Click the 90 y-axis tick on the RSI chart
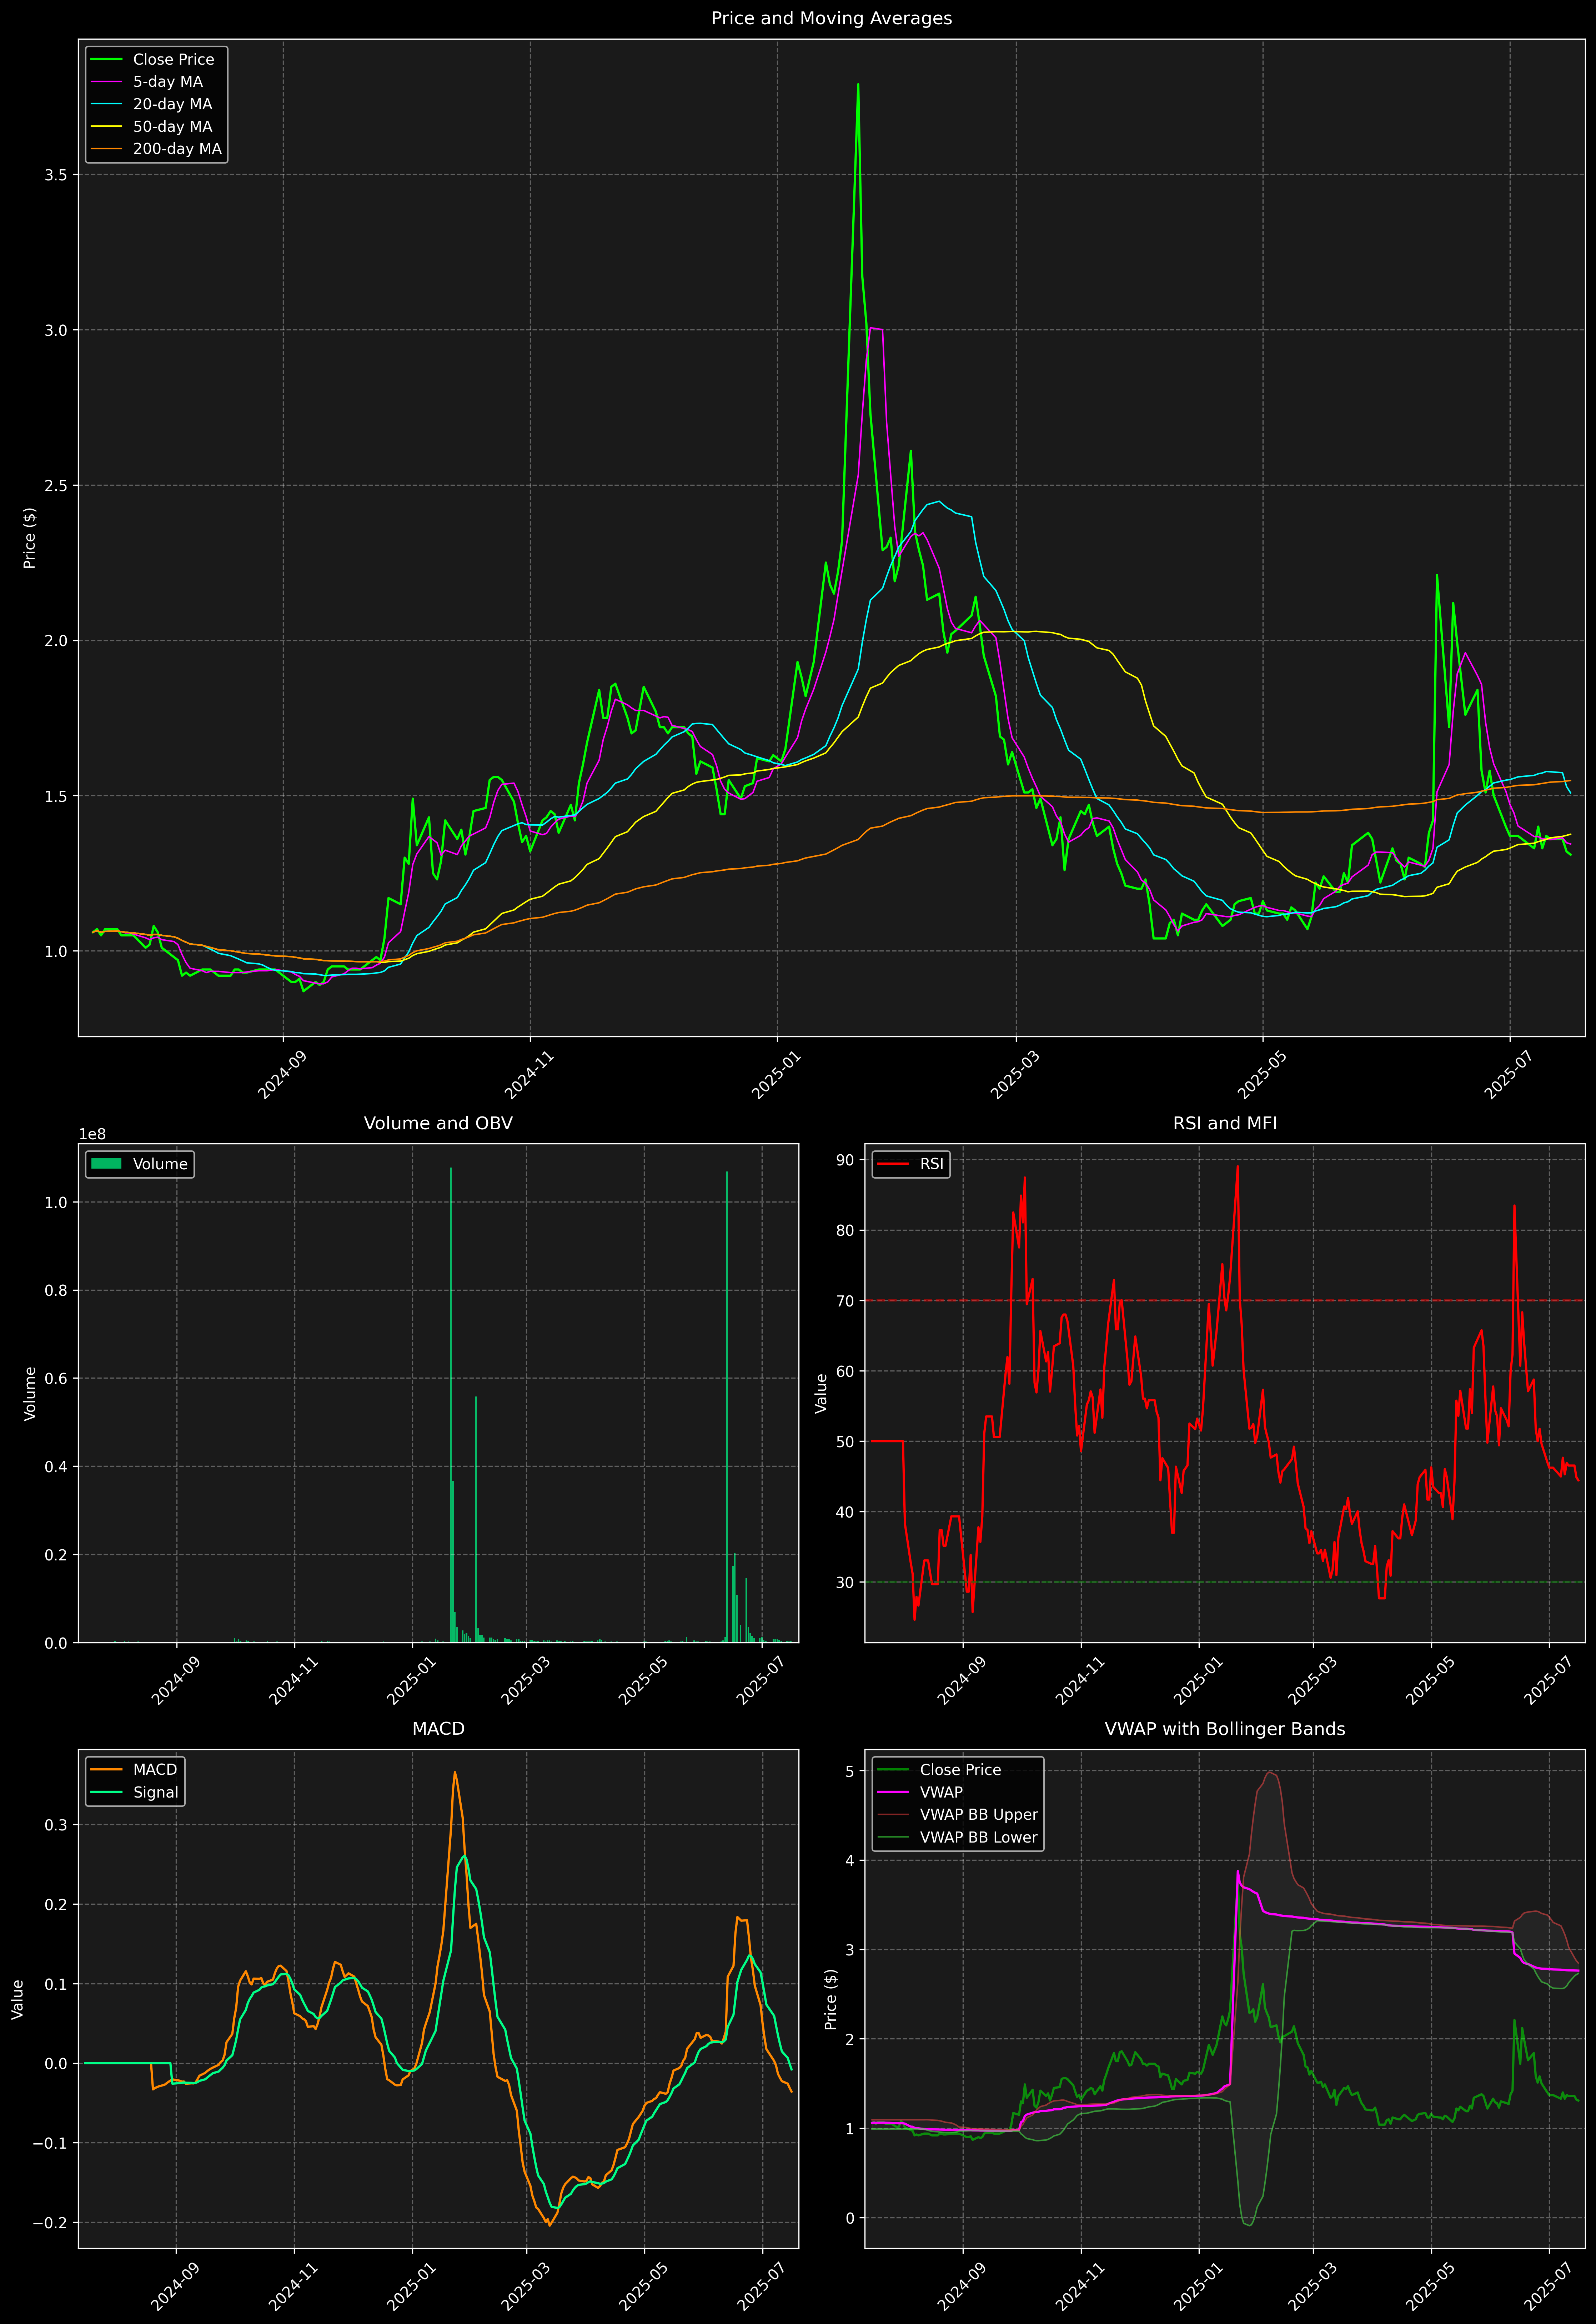The width and height of the screenshot is (1596, 2324). click(845, 1160)
